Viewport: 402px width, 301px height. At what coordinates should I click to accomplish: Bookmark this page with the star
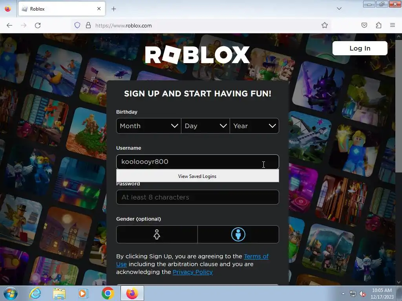pyautogui.click(x=325, y=25)
